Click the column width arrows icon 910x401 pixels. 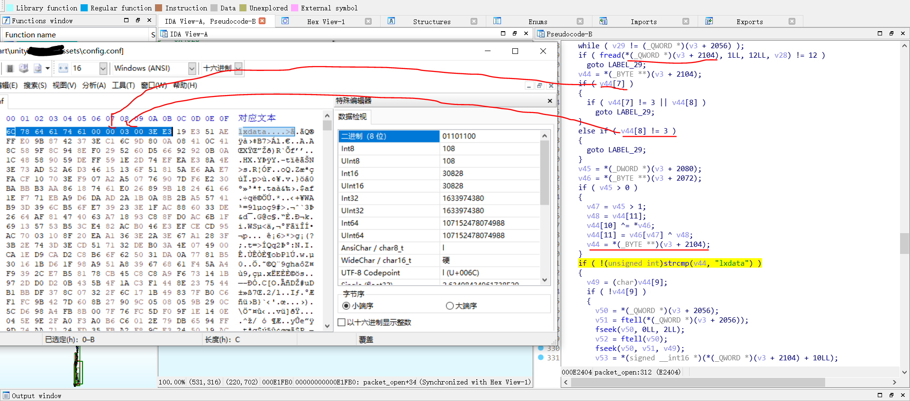tap(63, 69)
